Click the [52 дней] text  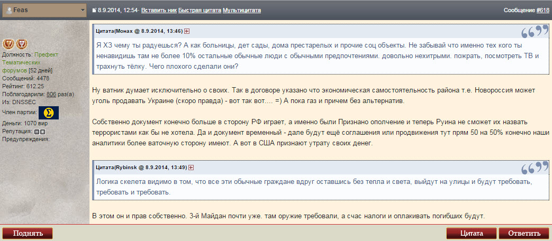(x=40, y=70)
